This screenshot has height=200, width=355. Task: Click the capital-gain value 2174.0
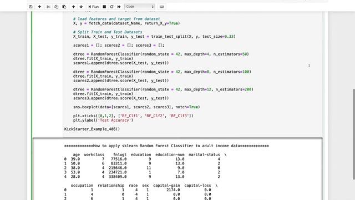(173, 190)
